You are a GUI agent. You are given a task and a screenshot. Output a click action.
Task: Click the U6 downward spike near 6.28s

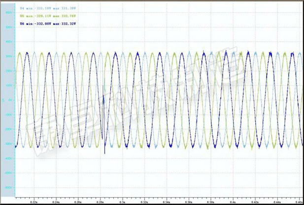tap(104, 150)
